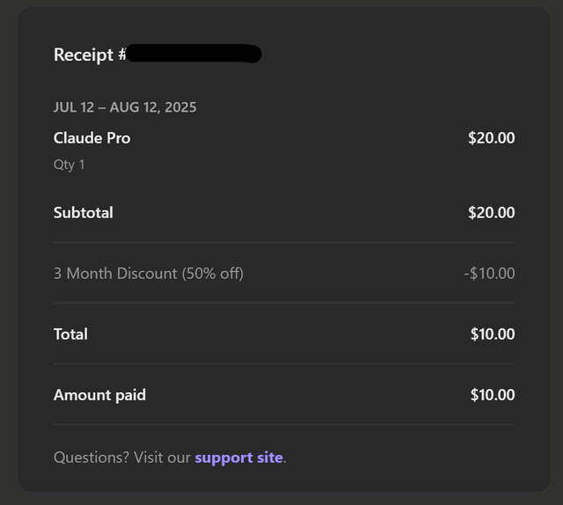The height and width of the screenshot is (505, 563).
Task: Click the Subtotal label
Action: 83,213
